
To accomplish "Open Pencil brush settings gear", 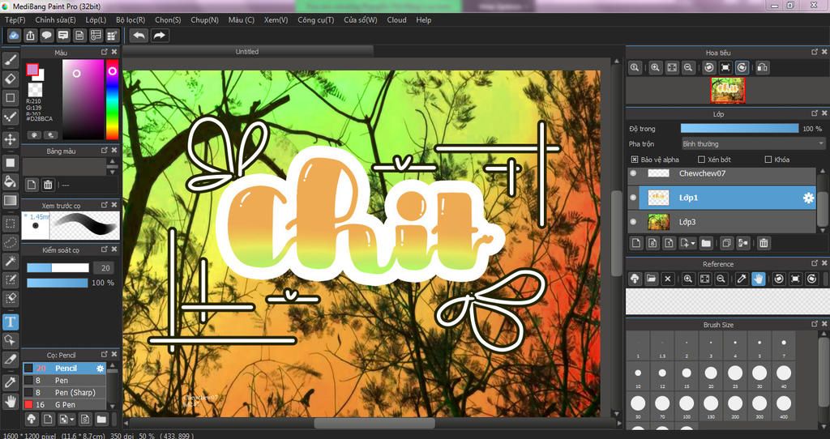I will point(100,368).
